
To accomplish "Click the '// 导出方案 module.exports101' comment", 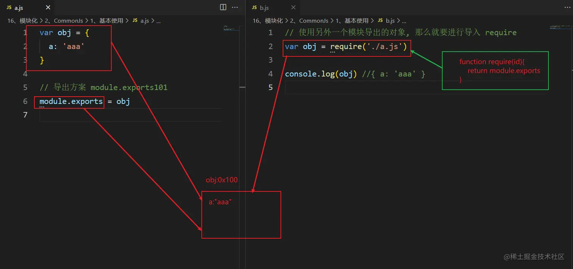I will point(103,88).
